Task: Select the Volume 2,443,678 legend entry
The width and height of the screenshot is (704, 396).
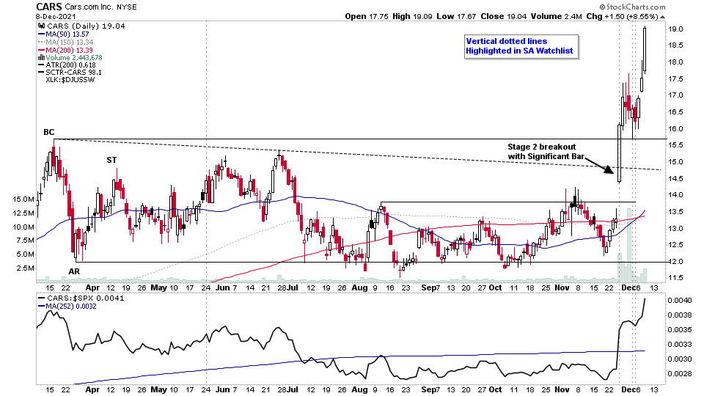Action: coord(73,57)
